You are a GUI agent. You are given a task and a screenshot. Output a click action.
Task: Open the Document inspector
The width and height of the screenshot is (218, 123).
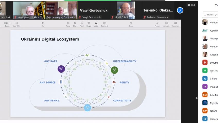[176, 23]
